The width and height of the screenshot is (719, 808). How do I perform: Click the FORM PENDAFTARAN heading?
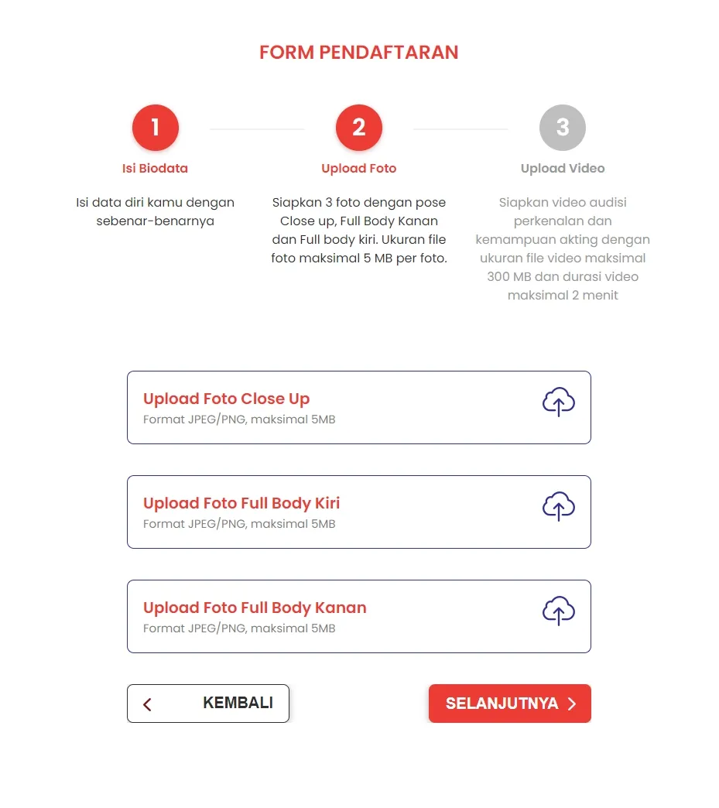[x=358, y=53]
